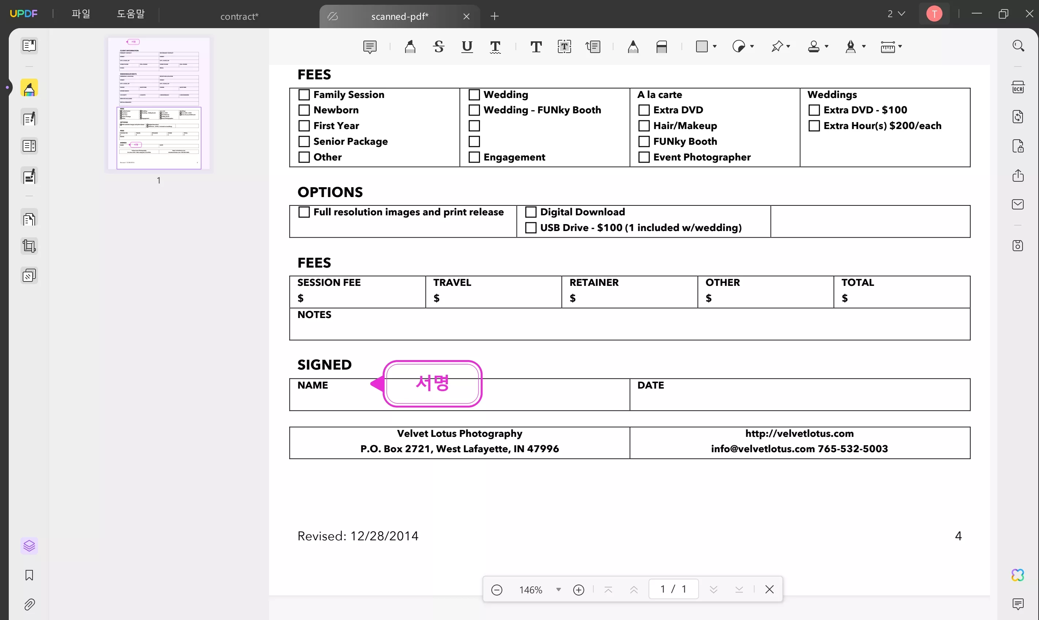1039x620 pixels.
Task: Click the strikethrough text tool icon
Action: pyautogui.click(x=438, y=46)
